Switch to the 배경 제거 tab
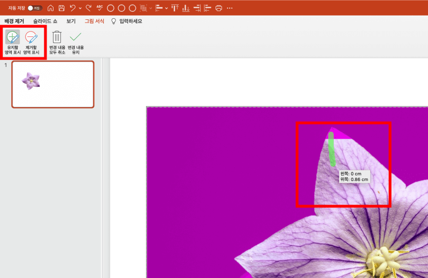Screen dimensions: 428x278 pos(14,21)
